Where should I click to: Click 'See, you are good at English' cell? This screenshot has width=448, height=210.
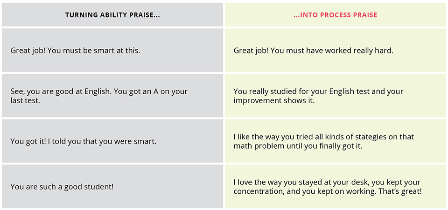click(112, 96)
